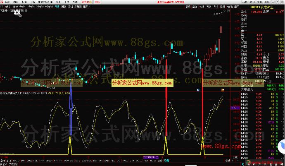Add stock with +自选 button
The height and width of the screenshot is (166, 285).
pyautogui.click(x=230, y=7)
